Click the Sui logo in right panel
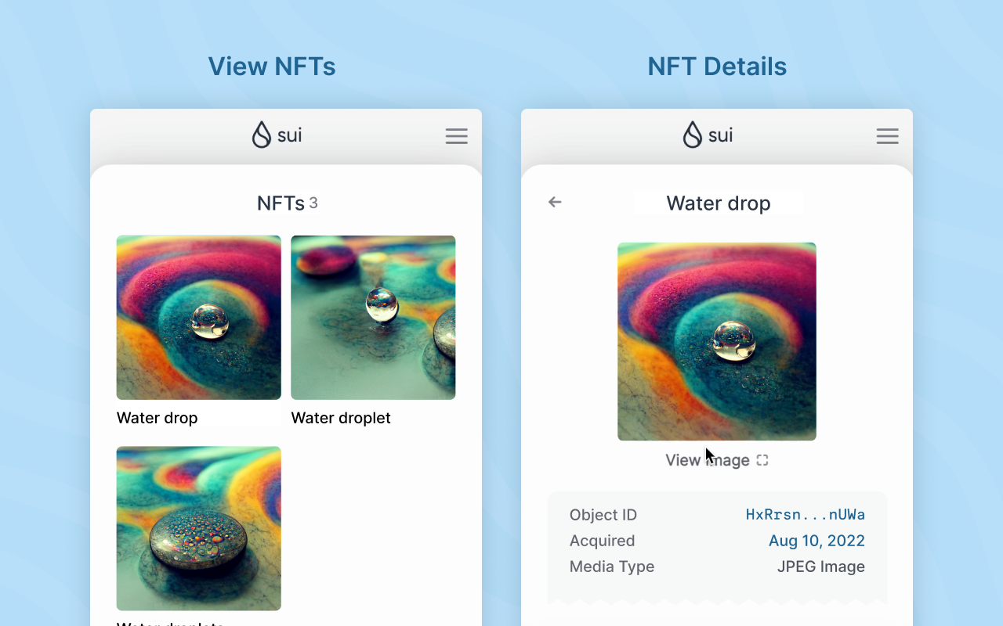Screen dimensions: 1003x626 pos(708,135)
